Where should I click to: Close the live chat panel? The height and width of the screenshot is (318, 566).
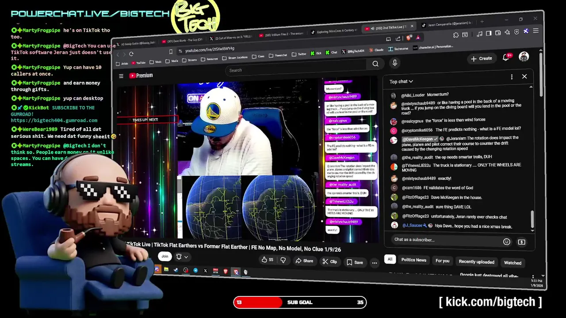click(x=524, y=76)
